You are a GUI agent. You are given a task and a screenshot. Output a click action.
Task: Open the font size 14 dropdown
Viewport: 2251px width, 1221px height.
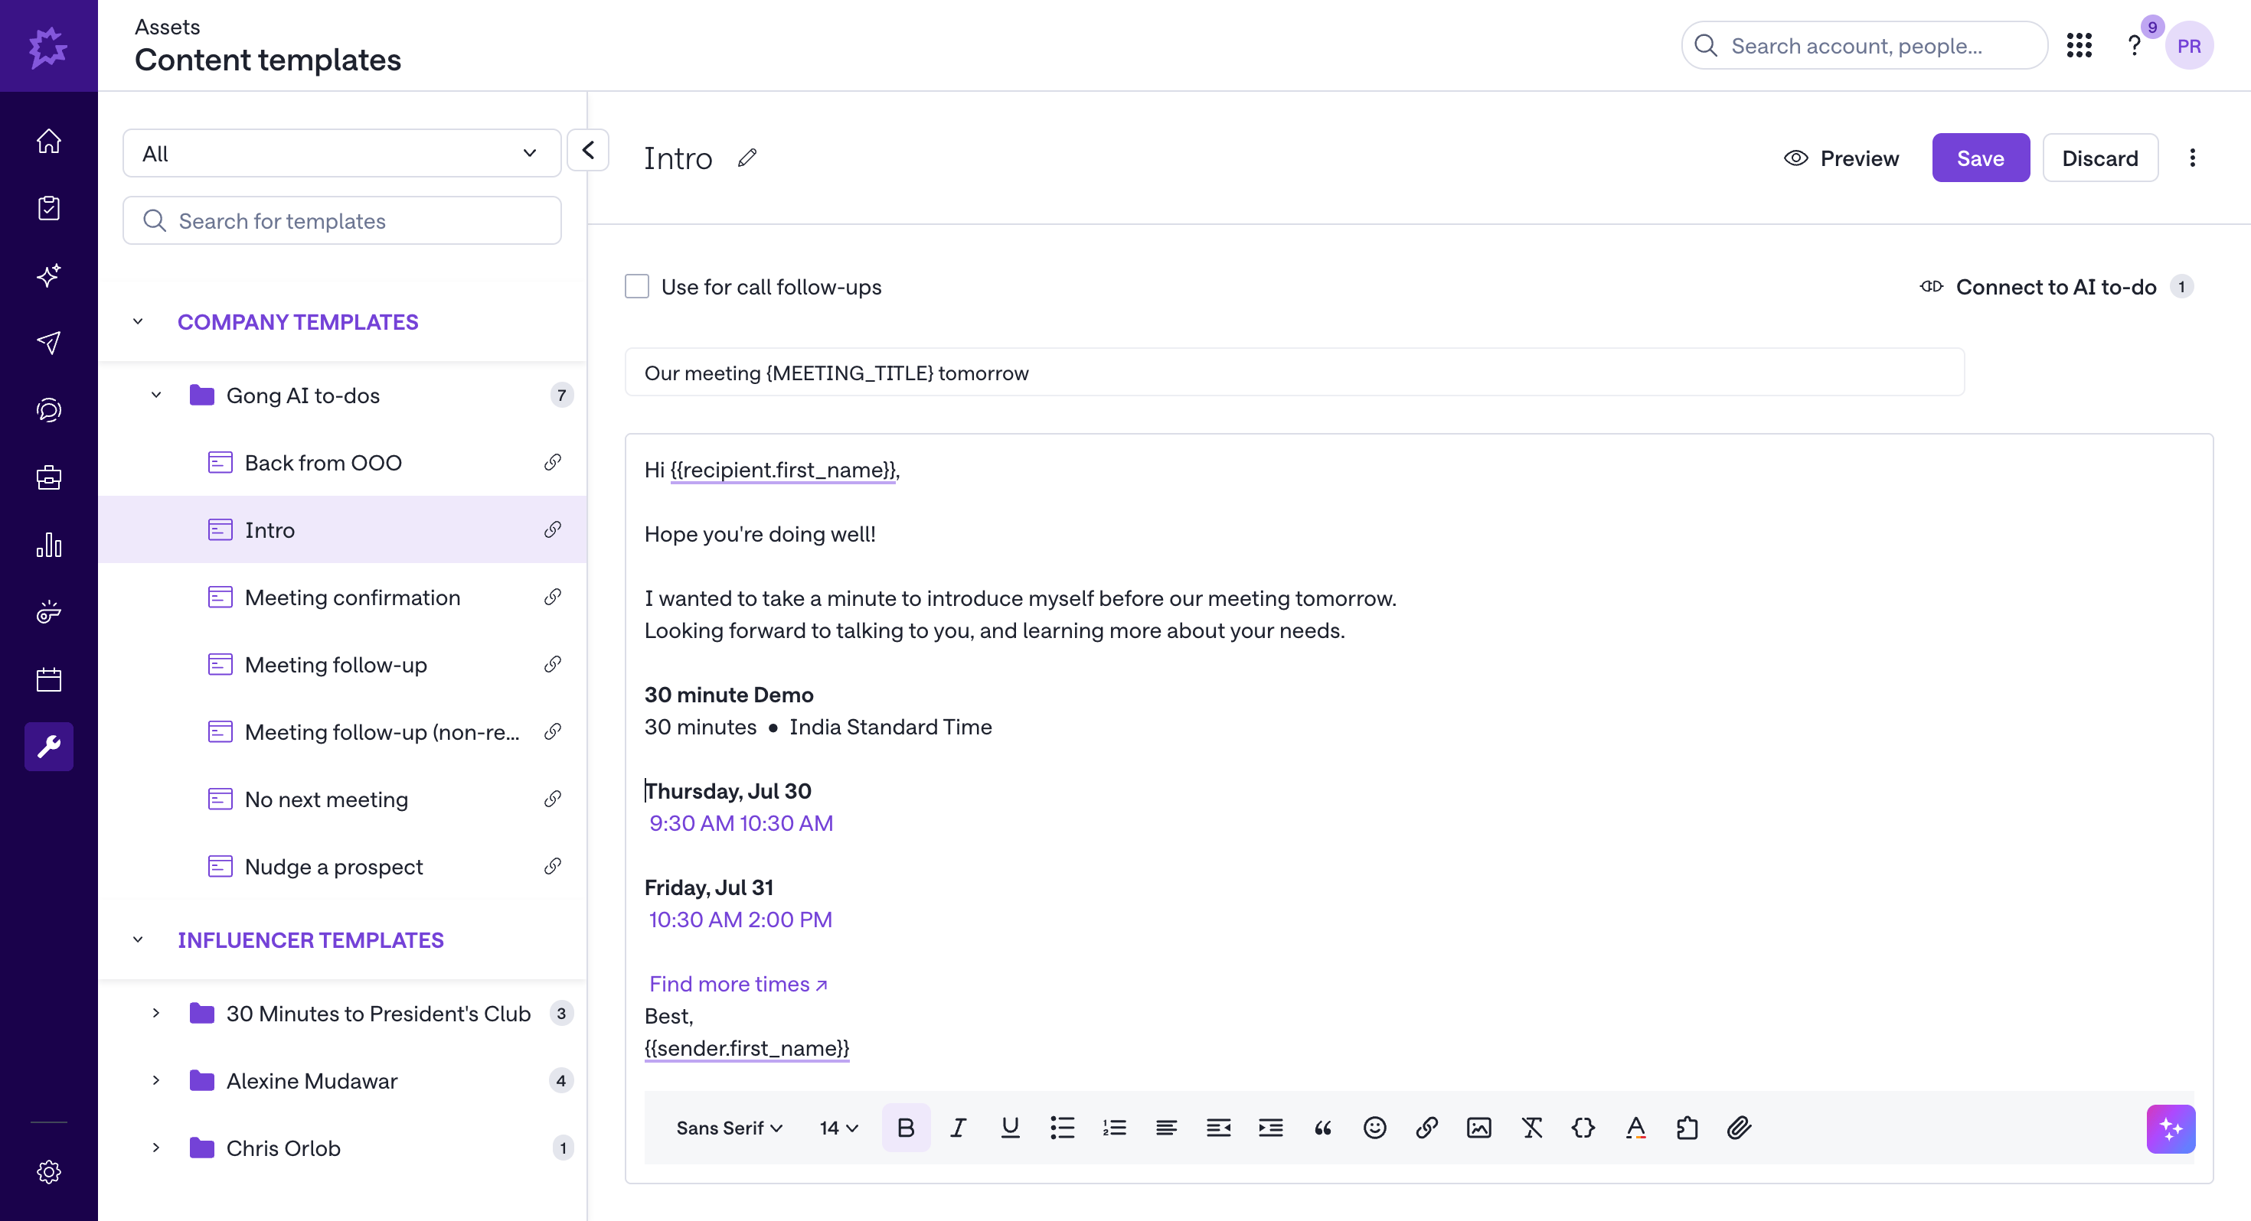point(839,1128)
